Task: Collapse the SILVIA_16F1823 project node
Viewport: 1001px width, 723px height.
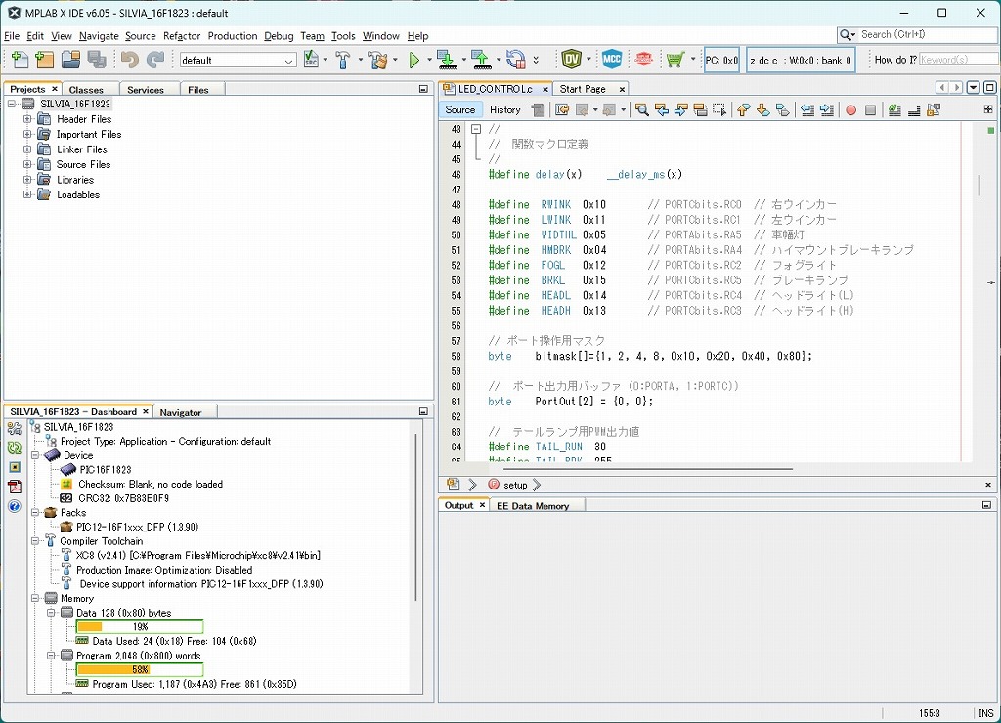Action: [12, 104]
